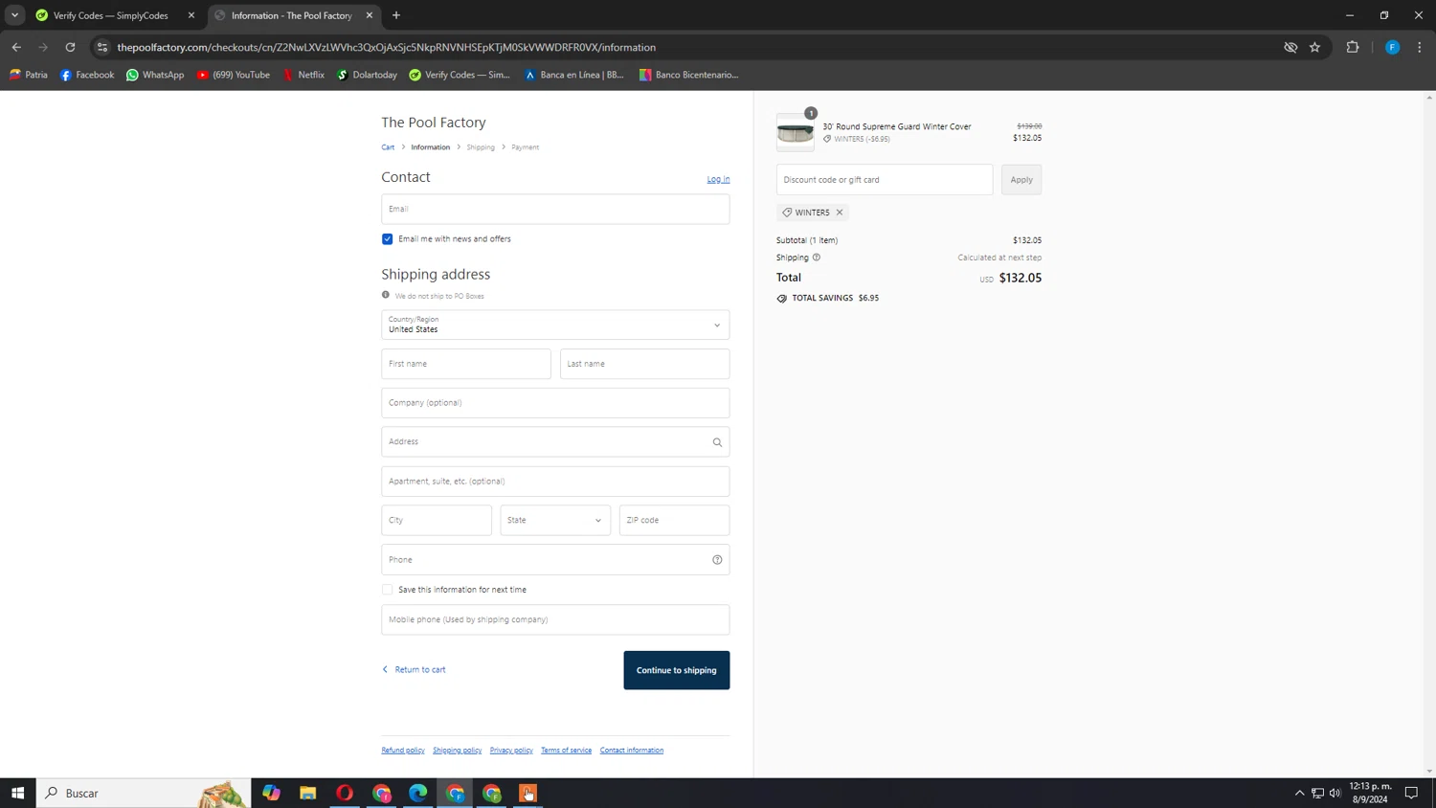1436x808 pixels.
Task: Click the volume speaker tray icon
Action: pos(1335,793)
